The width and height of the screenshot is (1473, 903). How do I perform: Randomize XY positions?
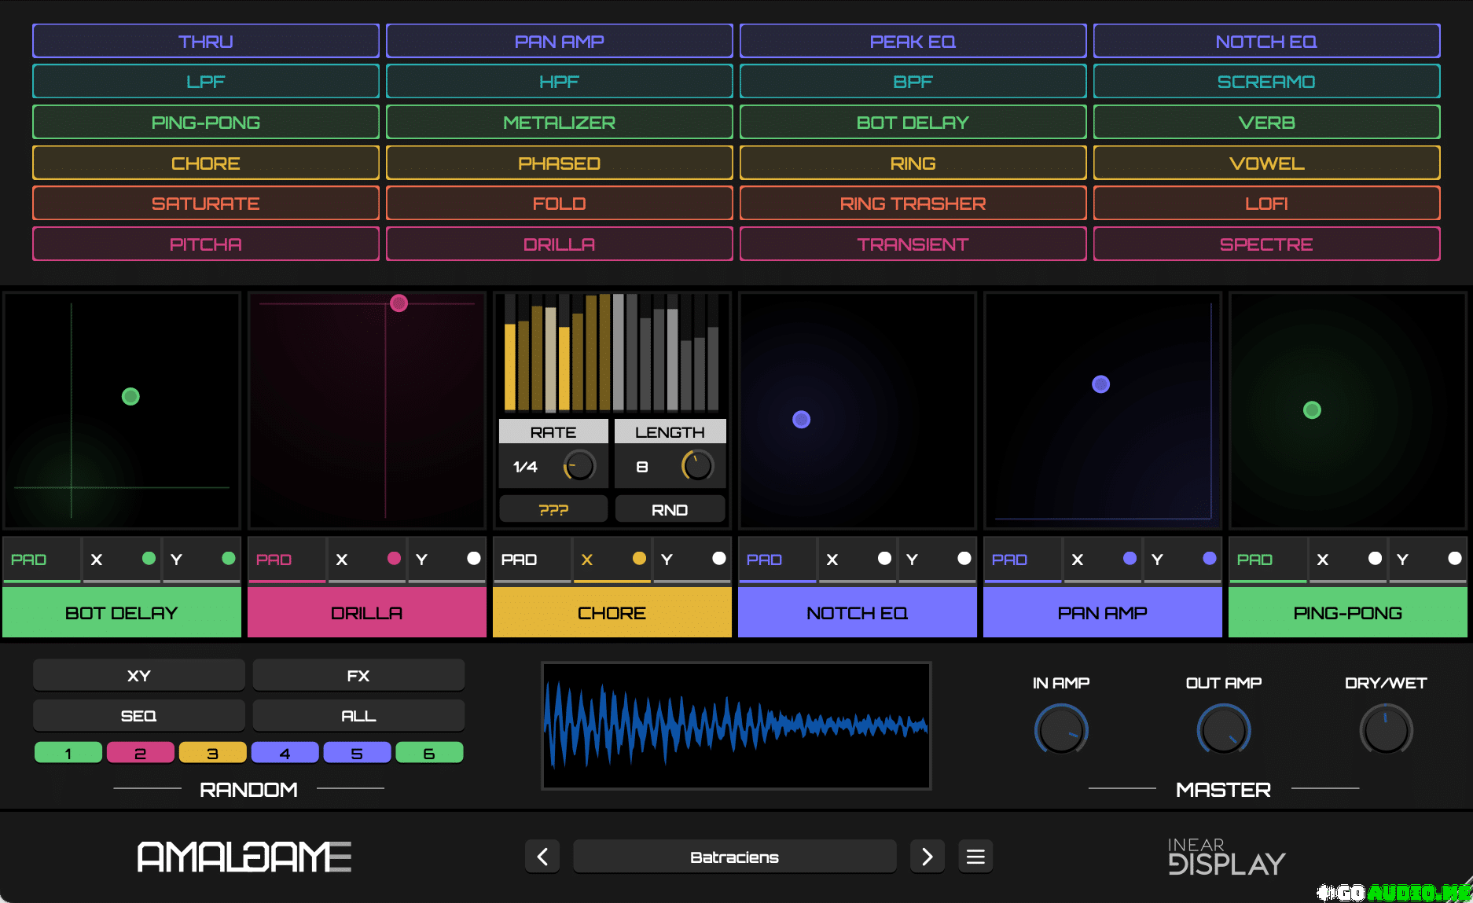(139, 675)
